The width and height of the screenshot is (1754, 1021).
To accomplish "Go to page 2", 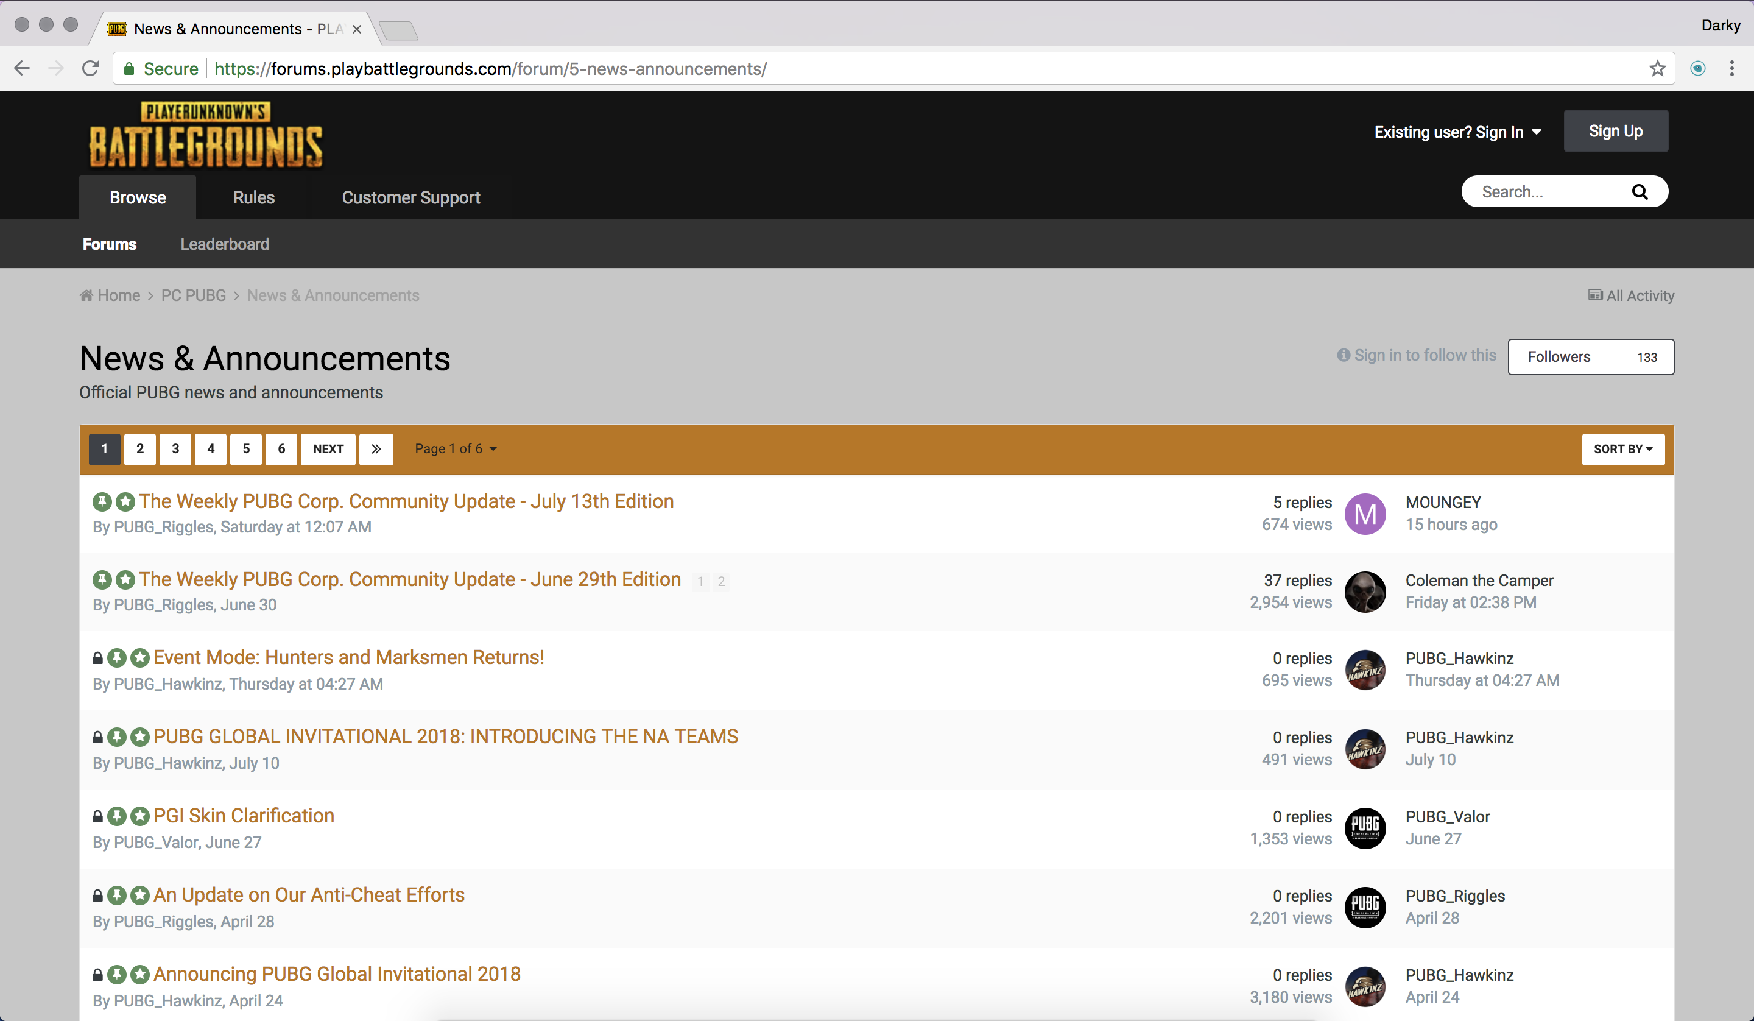I will tap(140, 449).
